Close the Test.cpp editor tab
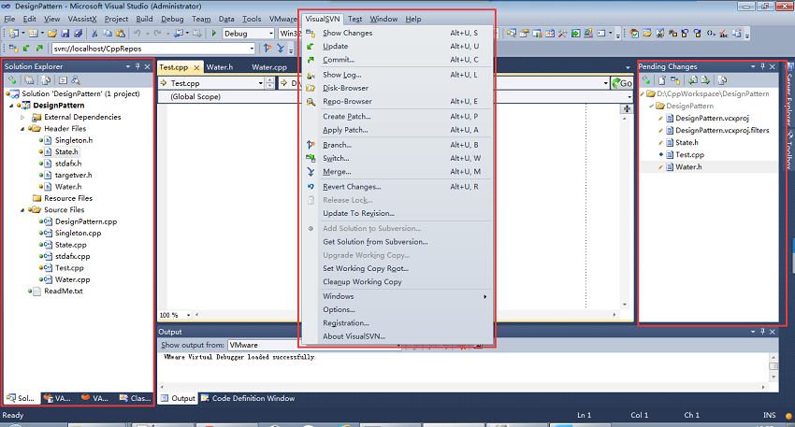This screenshot has width=795, height=427. 196,67
